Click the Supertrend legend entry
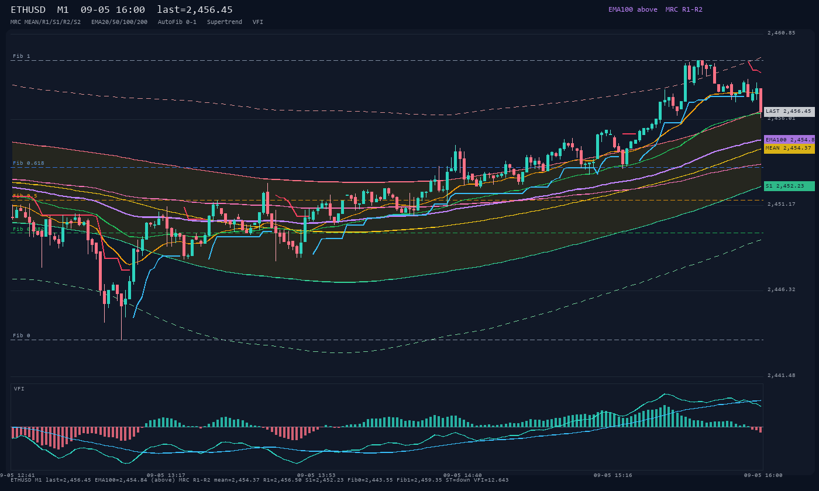Screen dimensions: 819x491 225,22
